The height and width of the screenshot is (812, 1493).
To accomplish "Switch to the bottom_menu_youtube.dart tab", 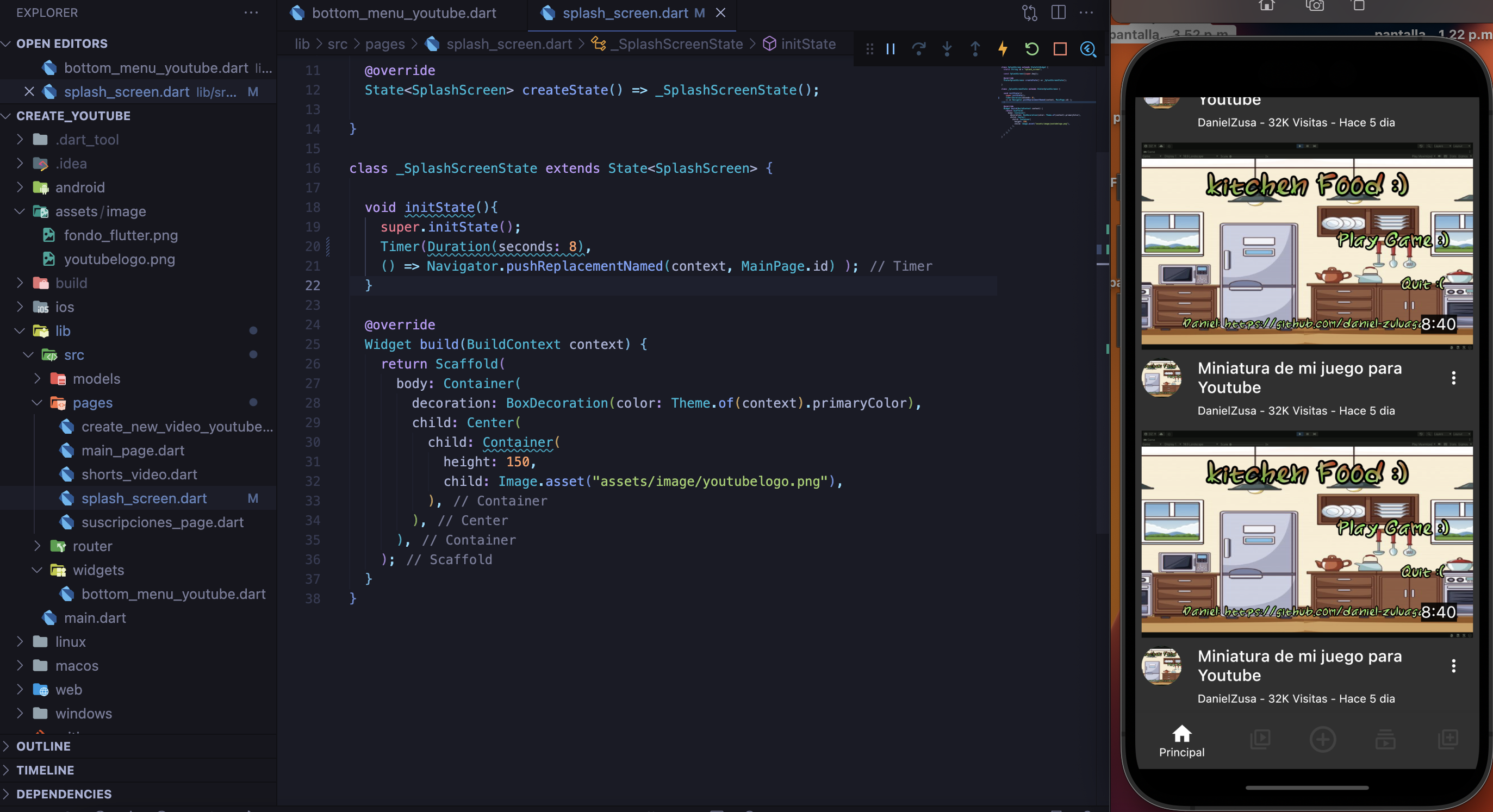I will (404, 12).
